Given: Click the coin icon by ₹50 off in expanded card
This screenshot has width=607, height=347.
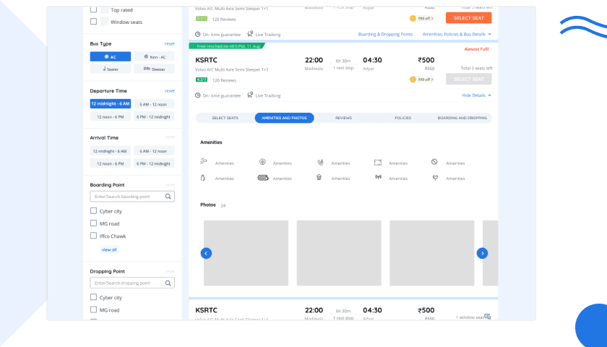Looking at the screenshot, I should pos(413,80).
